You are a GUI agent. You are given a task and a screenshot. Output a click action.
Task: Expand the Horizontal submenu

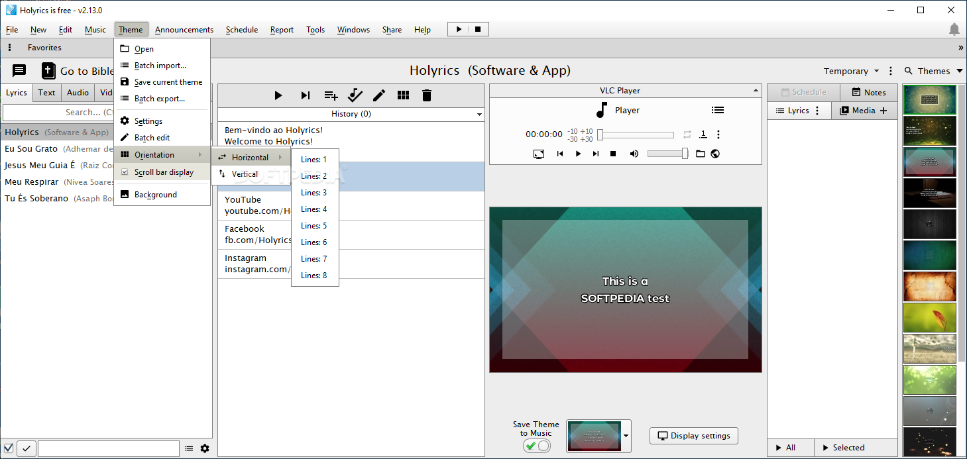(251, 157)
